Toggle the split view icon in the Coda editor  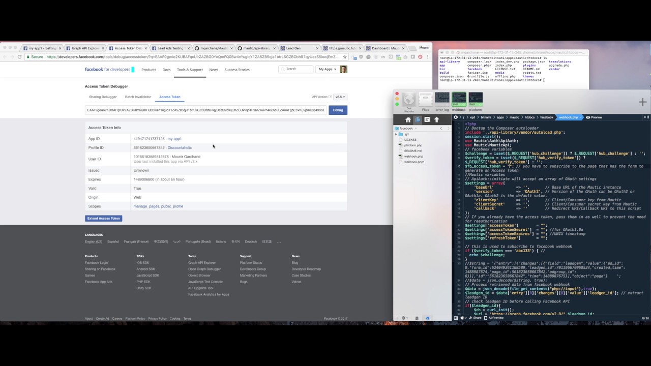click(x=646, y=117)
